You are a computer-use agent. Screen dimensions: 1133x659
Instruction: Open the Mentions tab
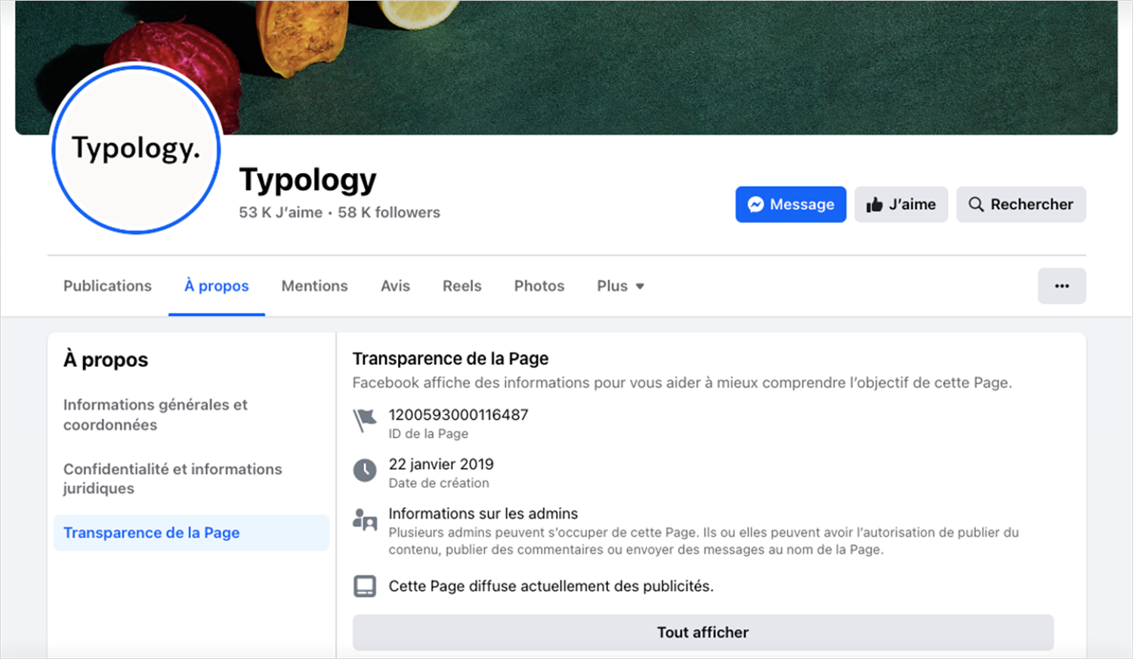(x=314, y=286)
